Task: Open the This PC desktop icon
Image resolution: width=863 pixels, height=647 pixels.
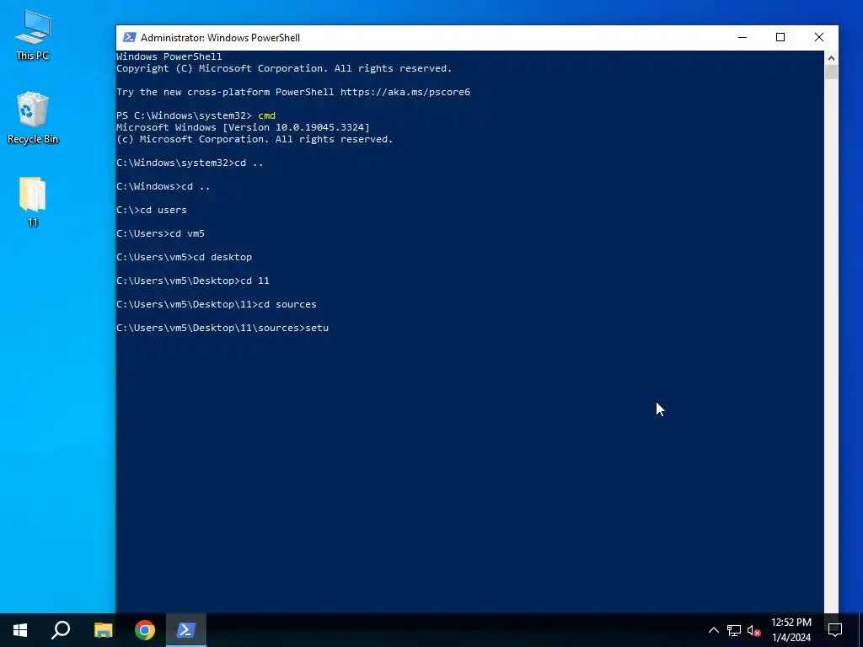Action: click(33, 35)
